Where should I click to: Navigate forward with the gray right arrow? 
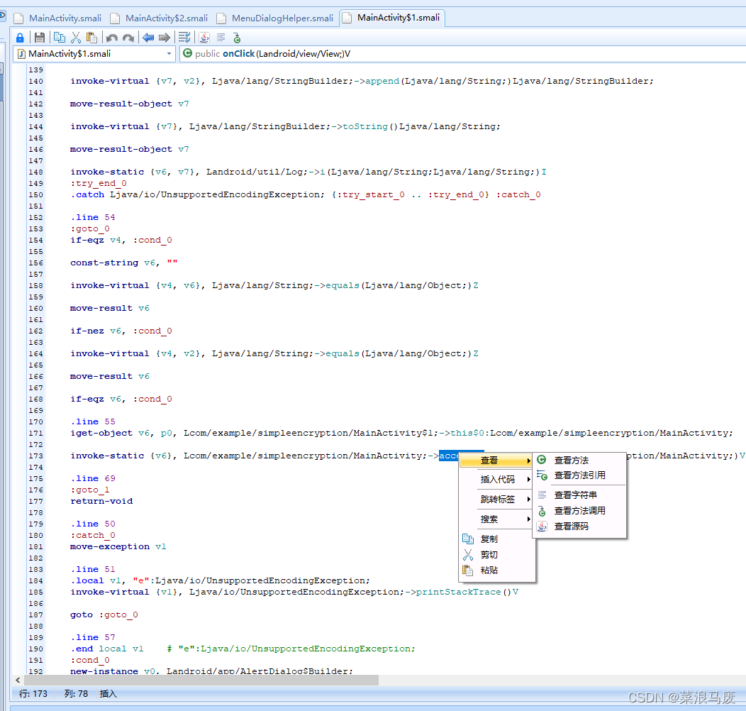click(x=165, y=38)
